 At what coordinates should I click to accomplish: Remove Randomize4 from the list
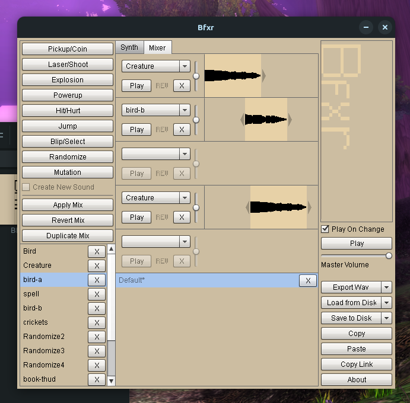[97, 365]
